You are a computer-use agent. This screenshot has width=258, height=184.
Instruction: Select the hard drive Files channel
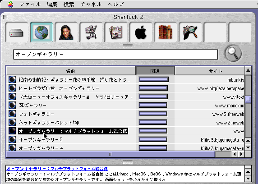tap(16, 32)
